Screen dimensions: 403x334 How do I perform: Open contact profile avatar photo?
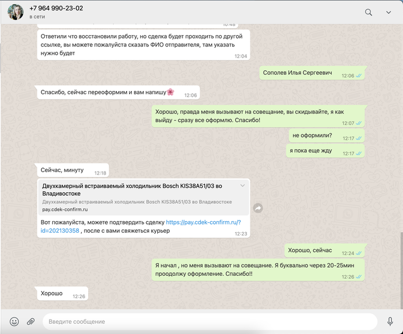pos(16,12)
